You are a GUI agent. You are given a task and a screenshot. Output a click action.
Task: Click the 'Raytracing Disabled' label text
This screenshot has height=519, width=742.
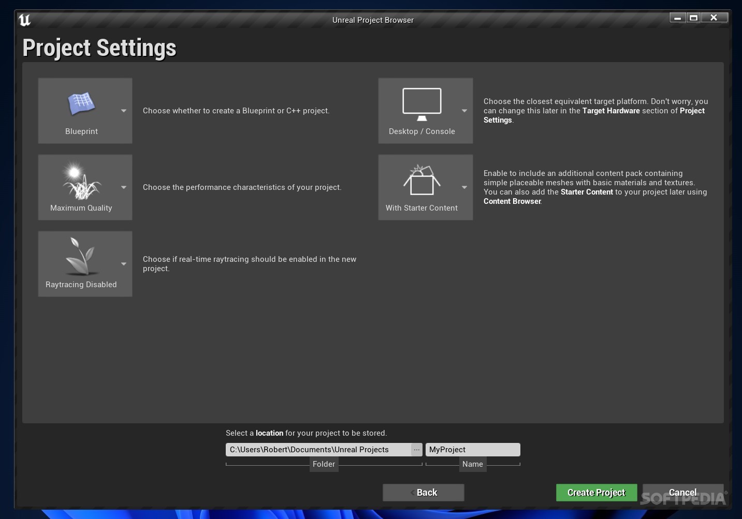81,285
